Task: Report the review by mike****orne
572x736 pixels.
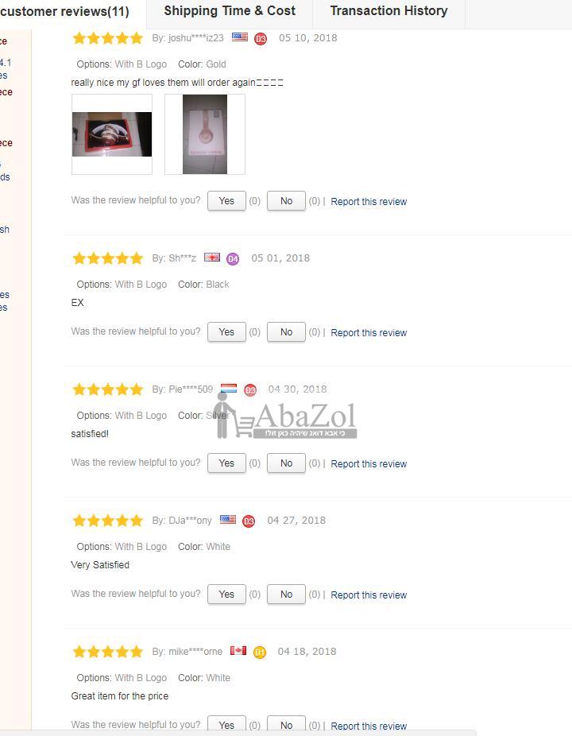Action: tap(369, 726)
